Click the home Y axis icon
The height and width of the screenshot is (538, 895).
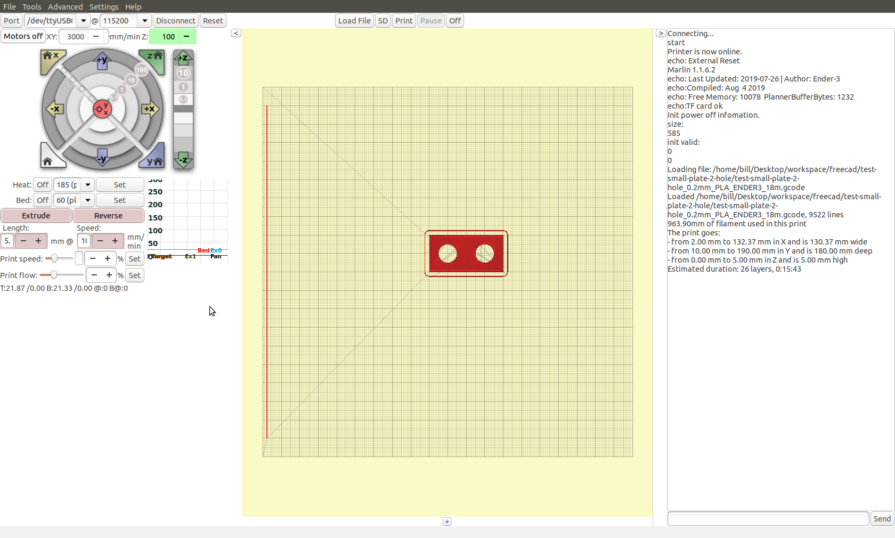154,159
